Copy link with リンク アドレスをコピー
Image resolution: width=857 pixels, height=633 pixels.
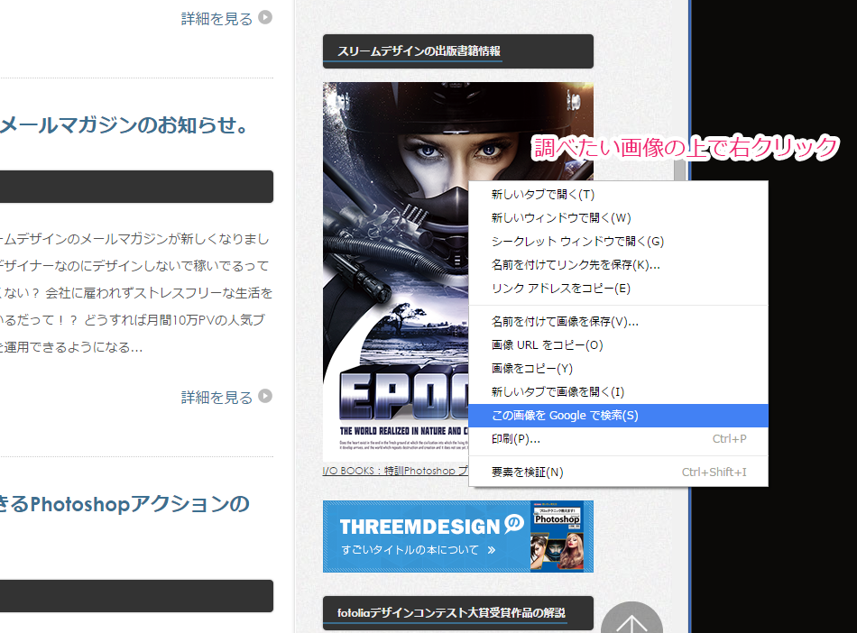560,288
